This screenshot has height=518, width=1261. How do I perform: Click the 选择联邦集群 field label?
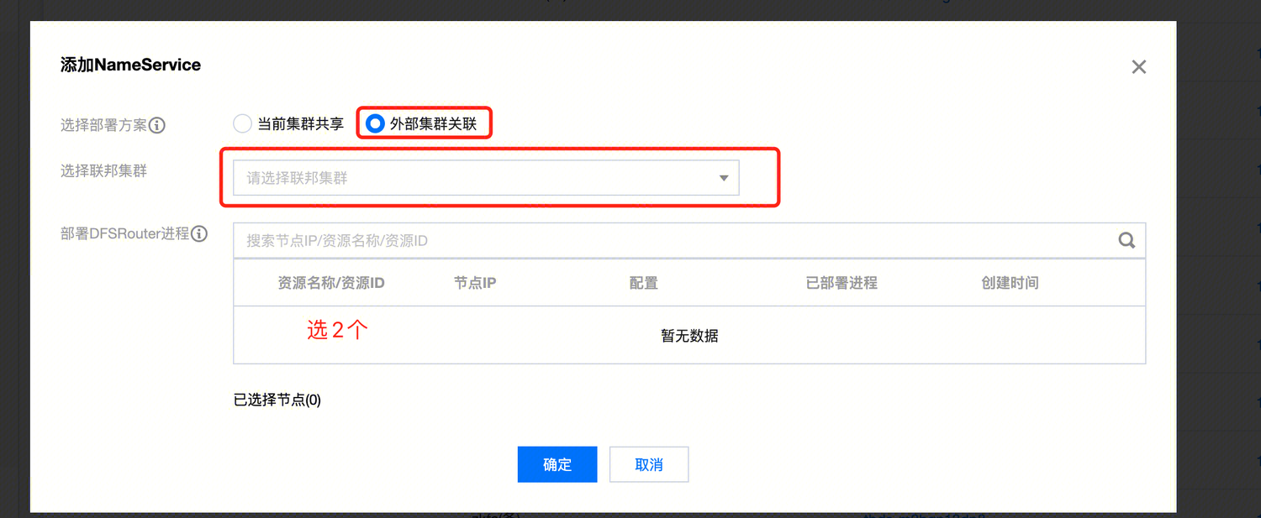(103, 170)
